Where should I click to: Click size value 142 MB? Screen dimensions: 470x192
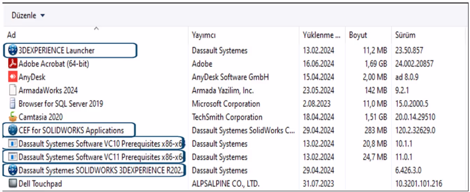(x=376, y=90)
